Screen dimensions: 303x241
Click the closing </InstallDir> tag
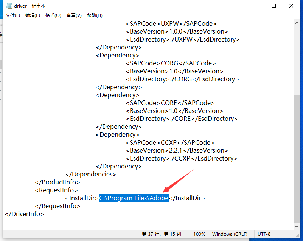(187, 198)
